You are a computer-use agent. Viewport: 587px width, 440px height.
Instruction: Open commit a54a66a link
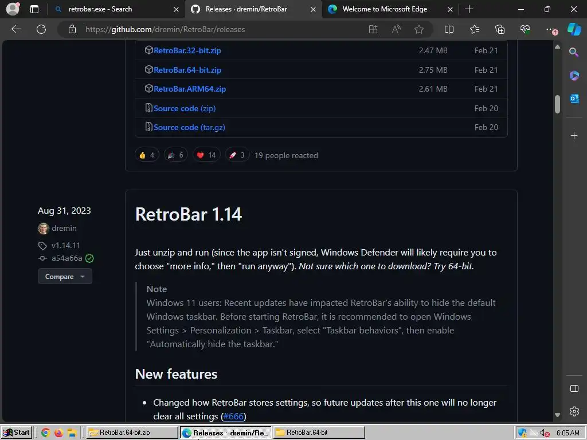tap(66, 258)
